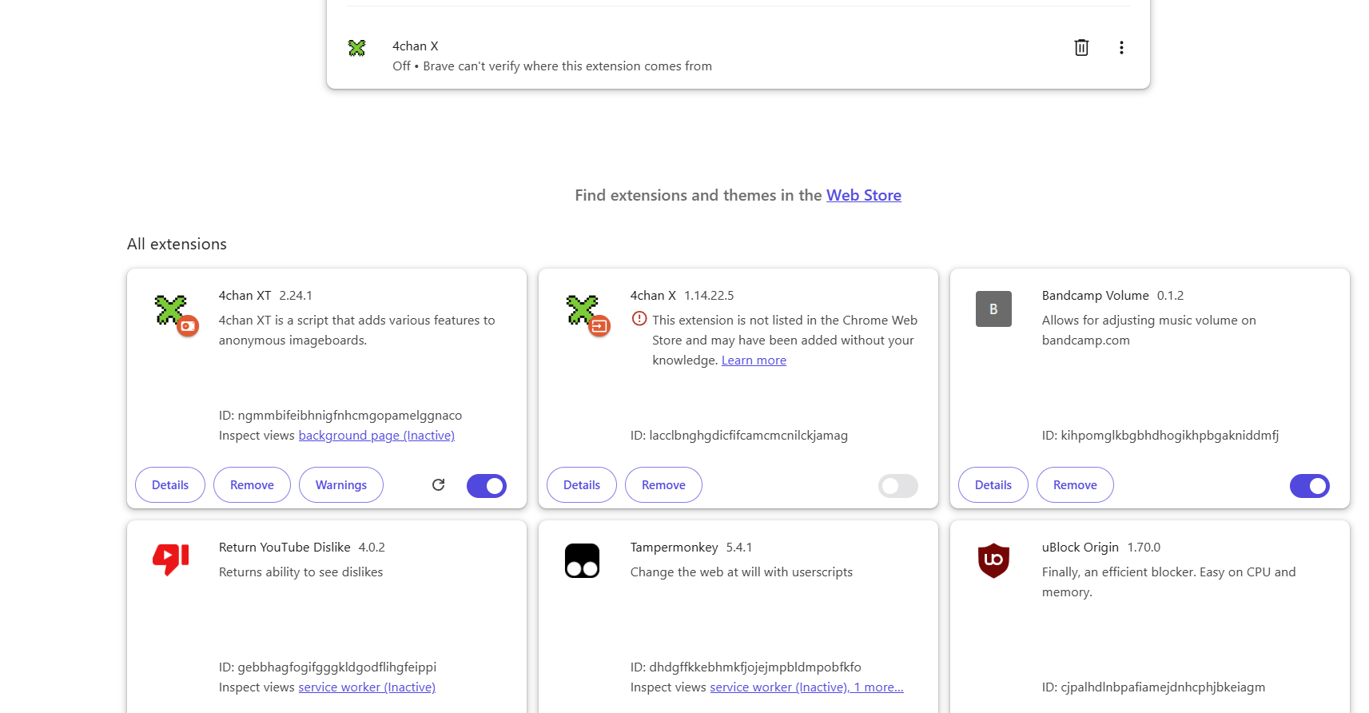
Task: Click the 4chan XT version 2.24.1
Action: pyautogui.click(x=296, y=296)
